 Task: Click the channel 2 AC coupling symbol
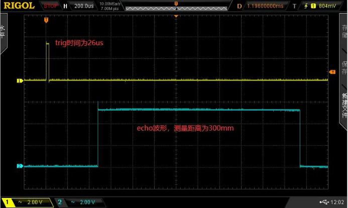73,202
